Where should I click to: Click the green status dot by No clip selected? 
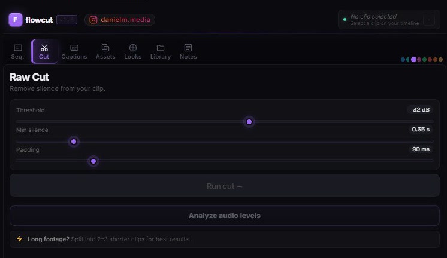[x=345, y=20]
